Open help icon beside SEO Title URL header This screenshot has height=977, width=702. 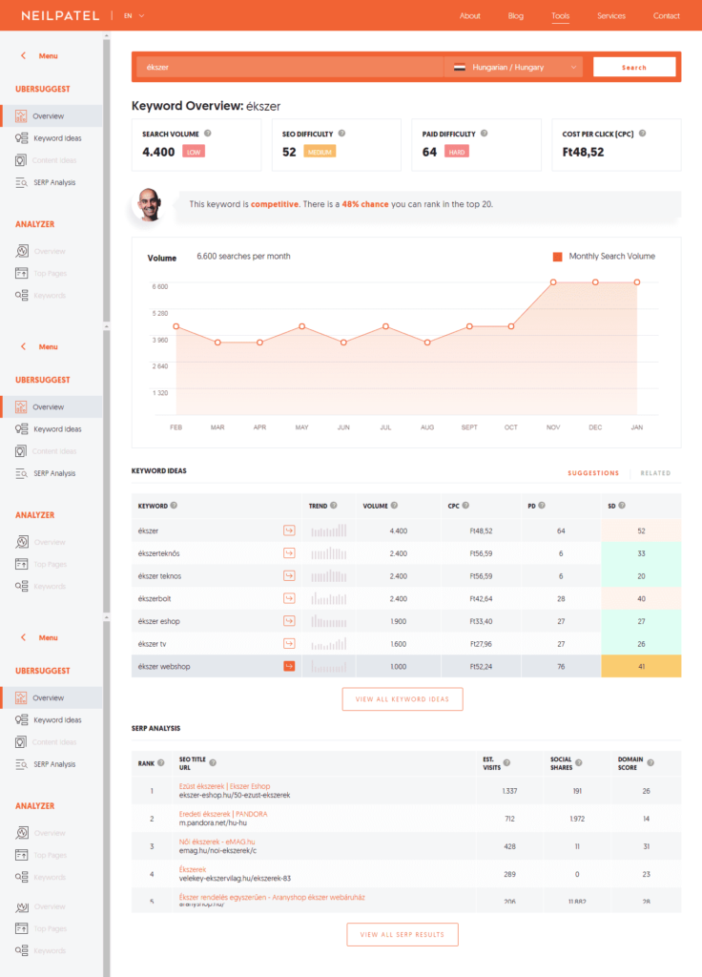tap(213, 762)
